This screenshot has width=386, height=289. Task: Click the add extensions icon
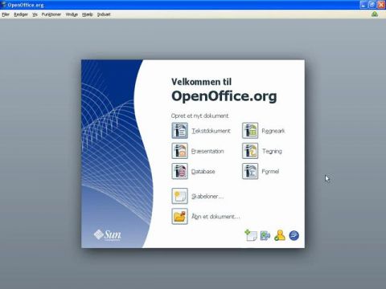point(265,235)
